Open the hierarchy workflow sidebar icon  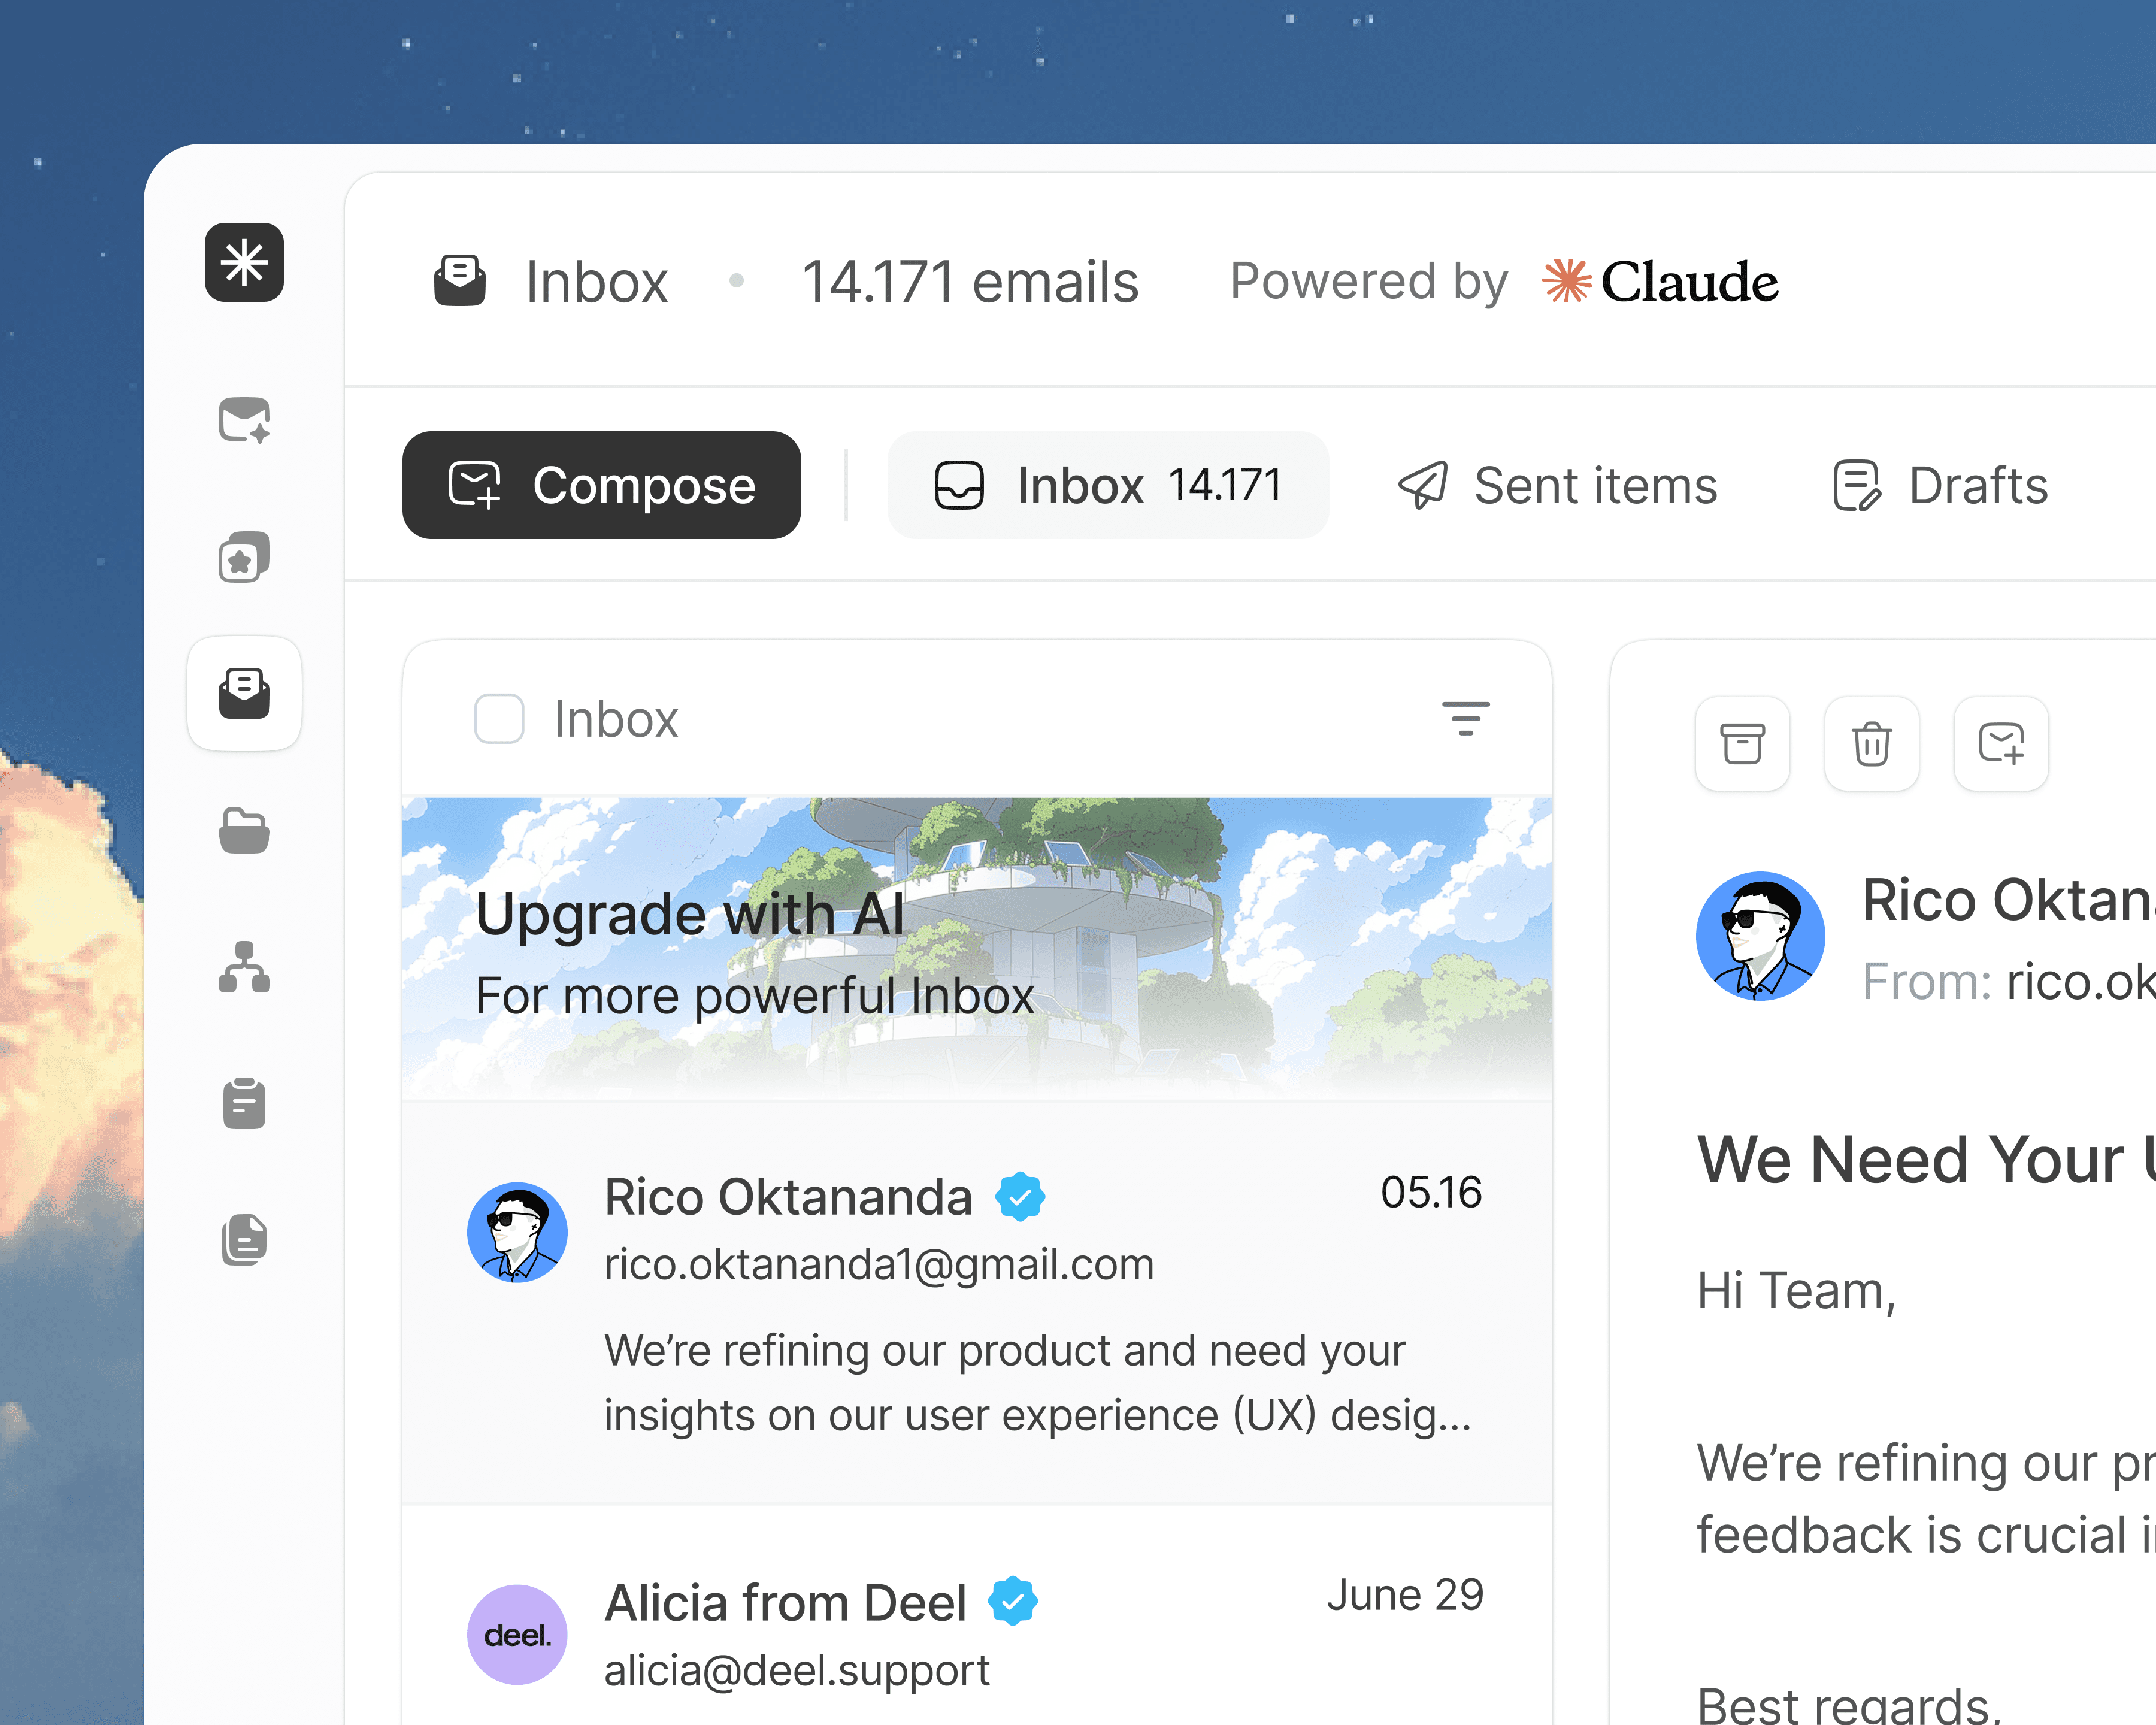pyautogui.click(x=244, y=967)
